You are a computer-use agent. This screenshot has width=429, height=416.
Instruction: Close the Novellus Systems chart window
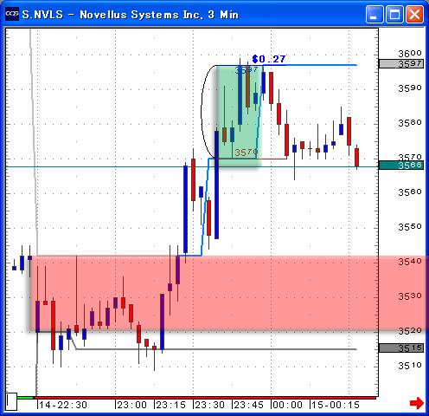pyautogui.click(x=414, y=14)
